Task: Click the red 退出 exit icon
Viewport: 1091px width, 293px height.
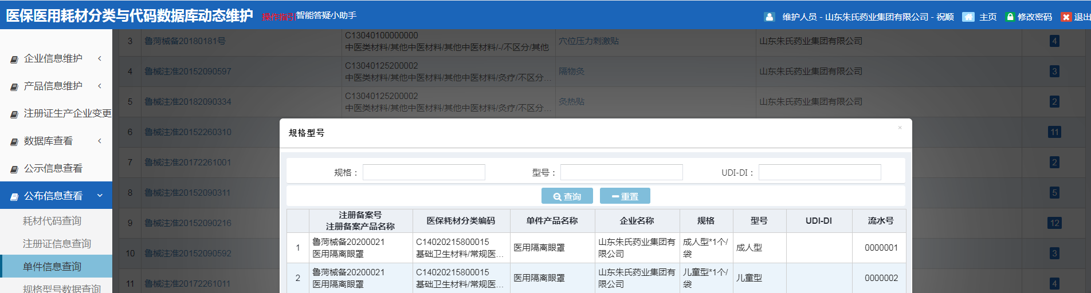Action: (x=1066, y=17)
